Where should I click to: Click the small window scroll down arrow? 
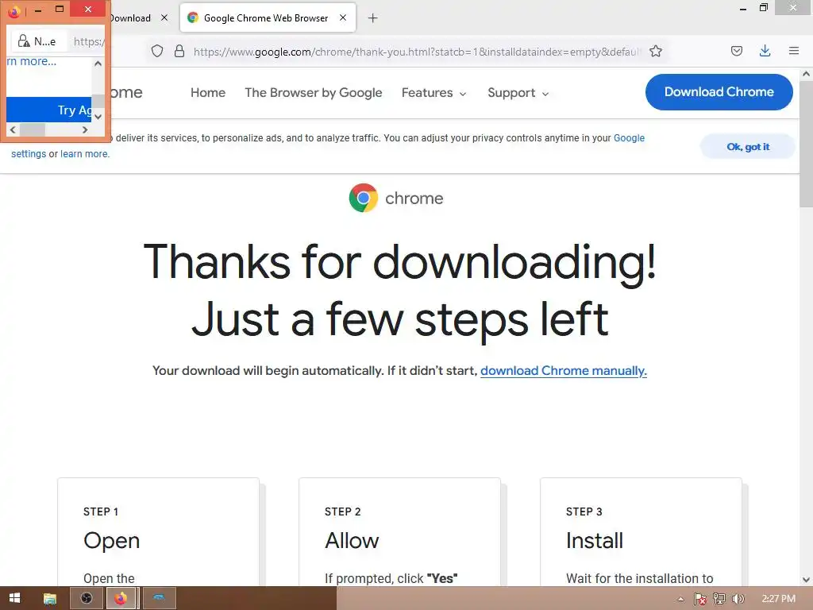click(x=98, y=117)
